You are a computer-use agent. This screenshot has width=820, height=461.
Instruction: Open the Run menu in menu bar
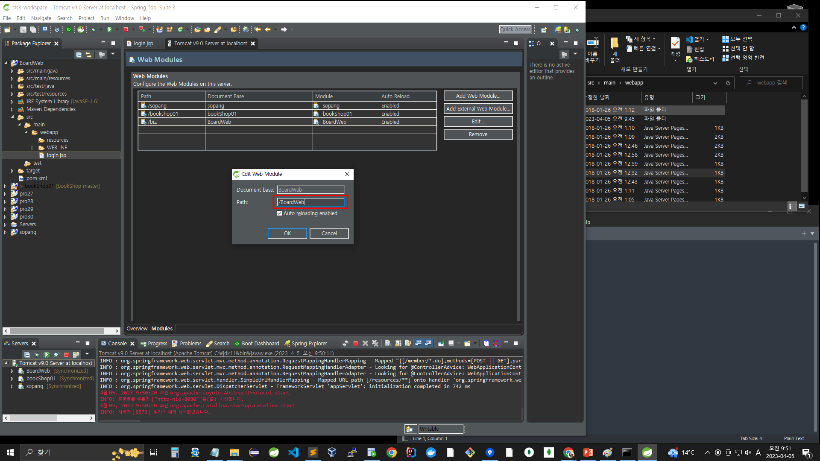105,18
